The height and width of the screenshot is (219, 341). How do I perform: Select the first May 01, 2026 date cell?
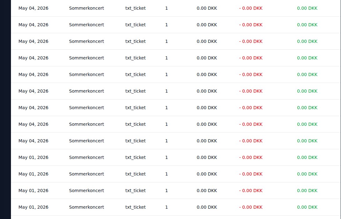pyautogui.click(x=33, y=157)
